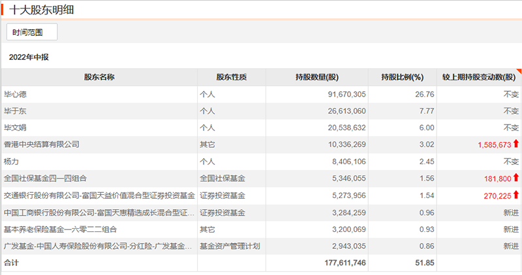Click change value 181,800 in red

pyautogui.click(x=497, y=179)
